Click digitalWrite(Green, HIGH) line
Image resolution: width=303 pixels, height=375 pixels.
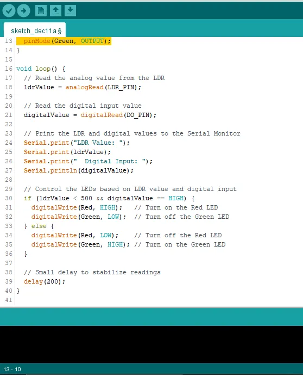coord(80,245)
